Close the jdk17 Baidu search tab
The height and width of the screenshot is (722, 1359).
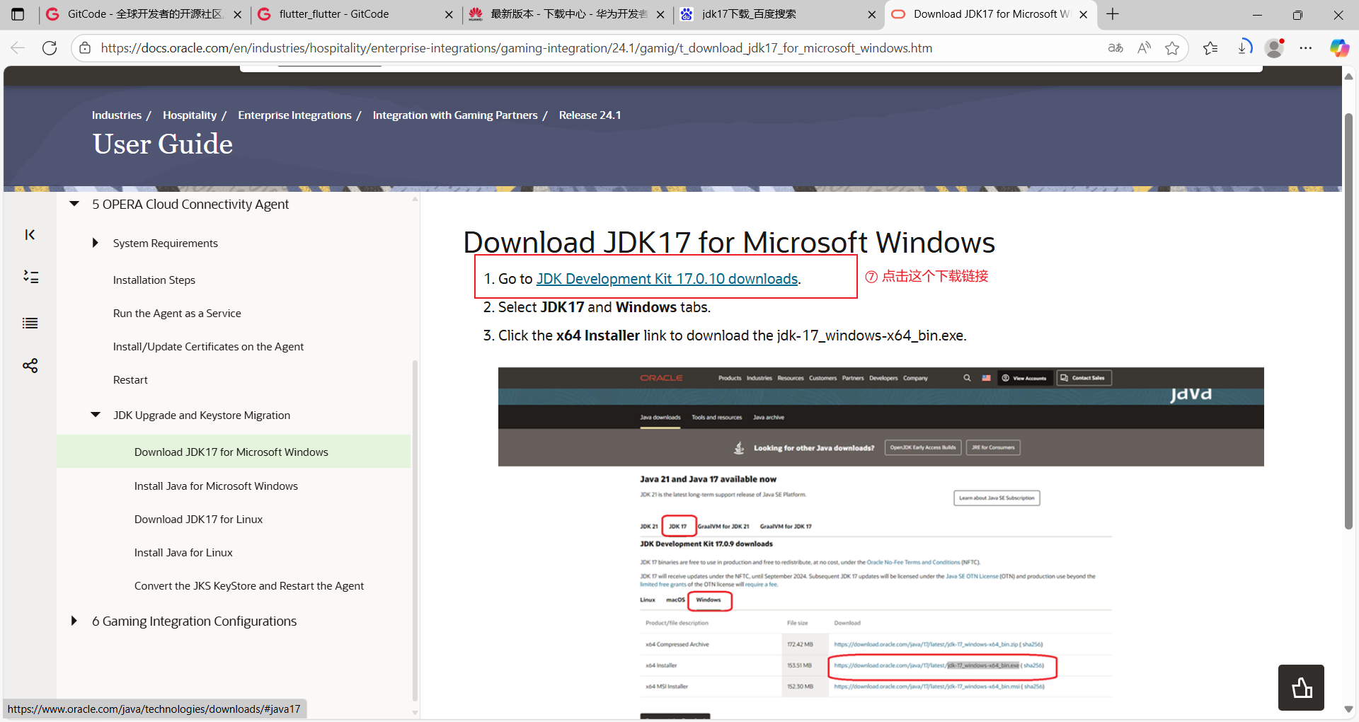[x=871, y=14]
